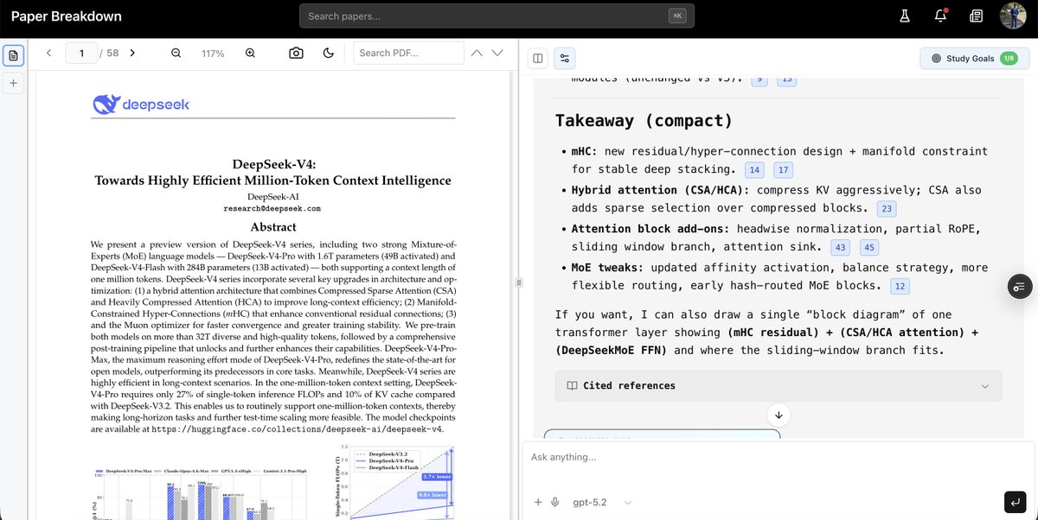
Task: Click the panel divider drag handle
Action: (517, 282)
